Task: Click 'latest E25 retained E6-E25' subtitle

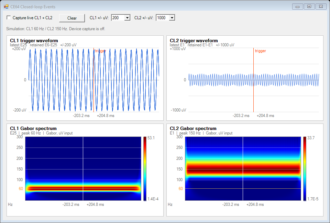Action: pos(33,45)
